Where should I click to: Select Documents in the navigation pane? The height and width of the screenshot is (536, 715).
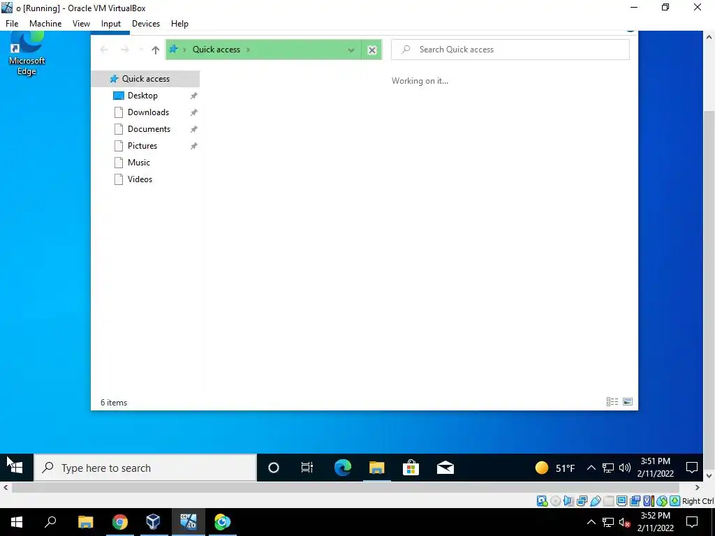(x=149, y=129)
